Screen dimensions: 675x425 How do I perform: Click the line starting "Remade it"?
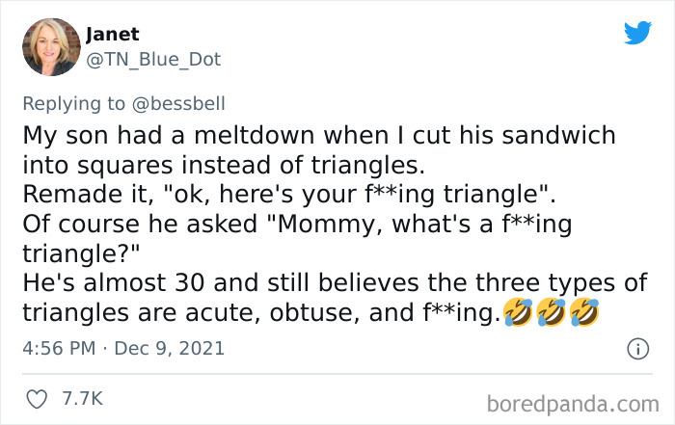point(289,193)
